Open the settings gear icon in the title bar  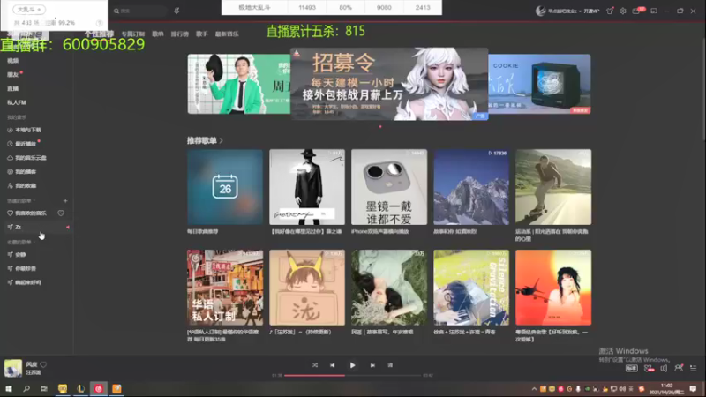623,11
